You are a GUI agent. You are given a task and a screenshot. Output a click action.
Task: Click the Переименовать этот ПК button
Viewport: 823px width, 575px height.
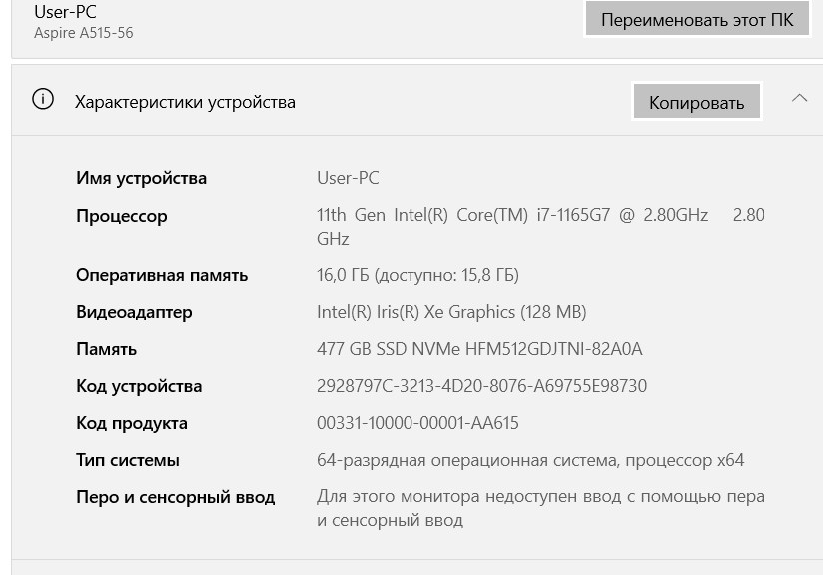pyautogui.click(x=697, y=20)
